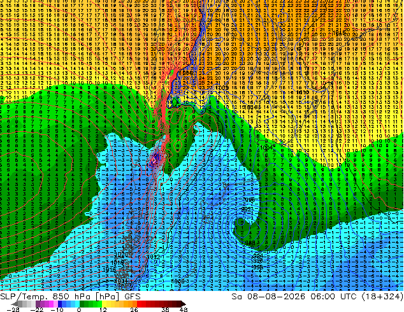Click the '38' color scale label
Screen dimensions: 404x312
(166, 309)
